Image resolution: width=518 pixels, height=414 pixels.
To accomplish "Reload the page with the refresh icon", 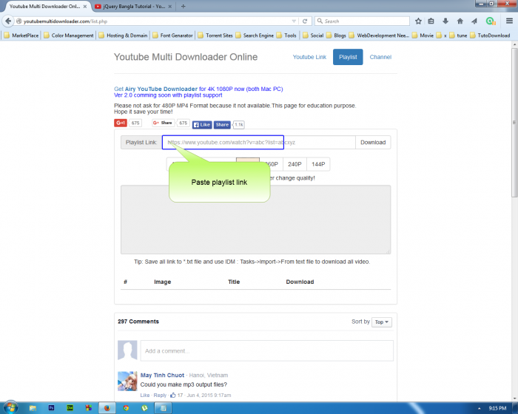I will point(305,21).
